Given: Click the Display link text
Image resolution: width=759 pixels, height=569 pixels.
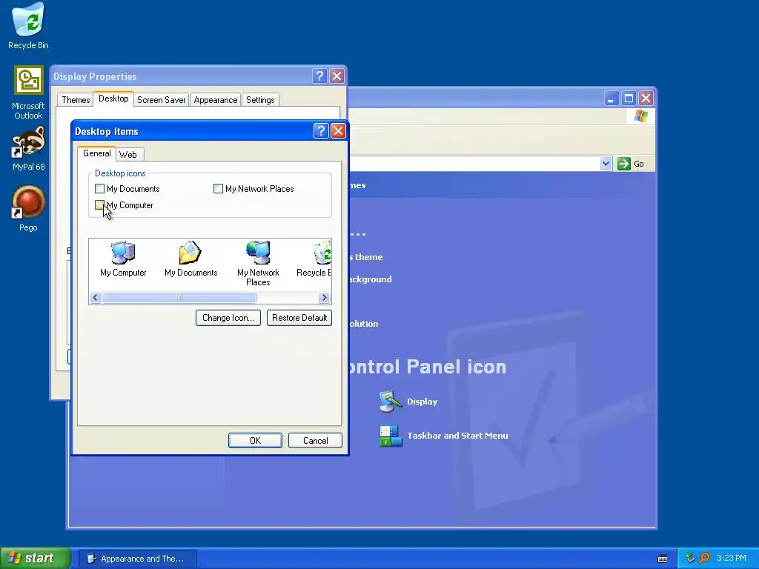Looking at the screenshot, I should tap(422, 402).
